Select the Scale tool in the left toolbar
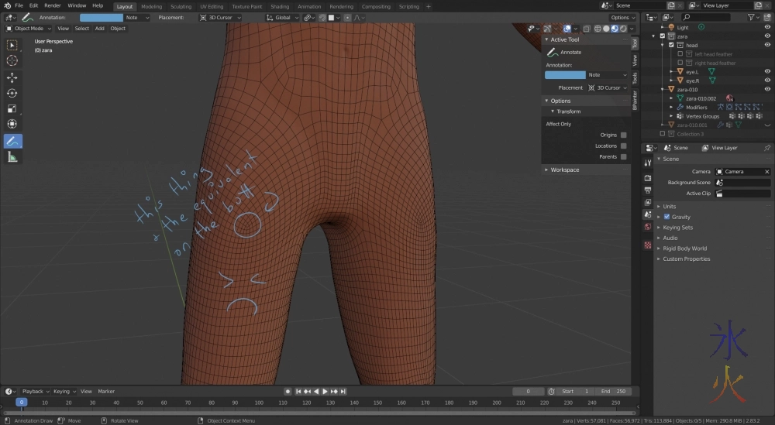 [12, 108]
